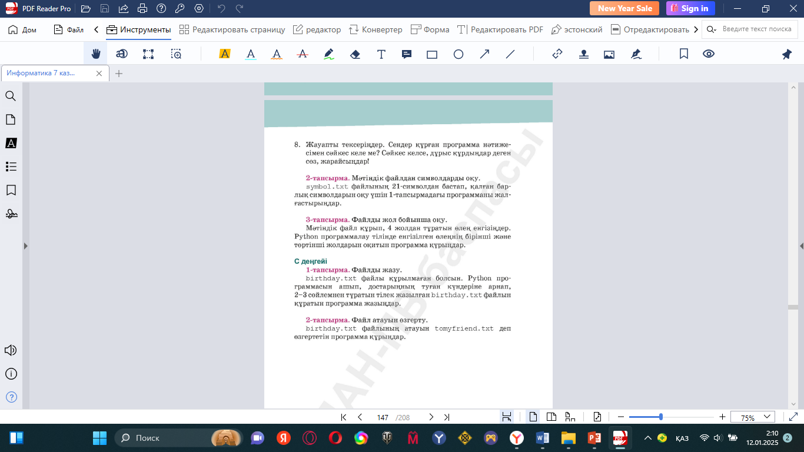Open the 75% zoom level dropdown

coord(753,417)
